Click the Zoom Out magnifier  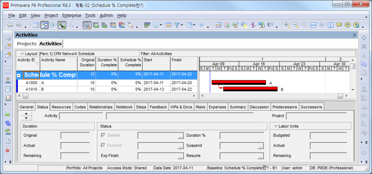pos(295,25)
